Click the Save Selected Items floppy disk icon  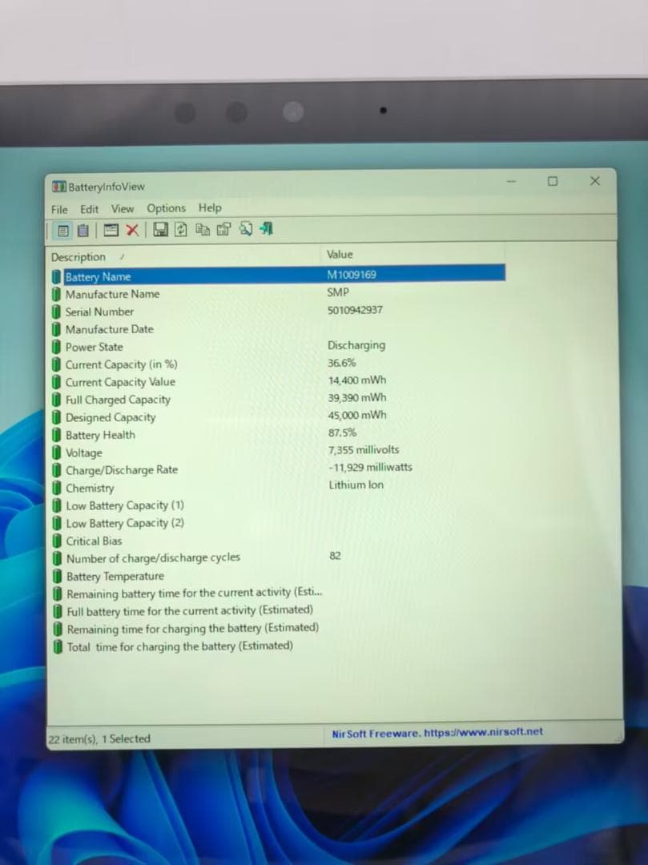(163, 230)
